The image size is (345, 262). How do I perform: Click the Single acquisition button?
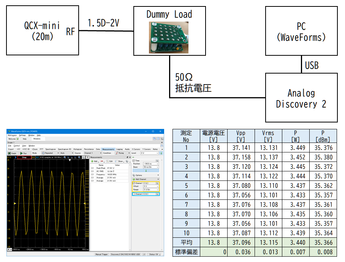13,153
